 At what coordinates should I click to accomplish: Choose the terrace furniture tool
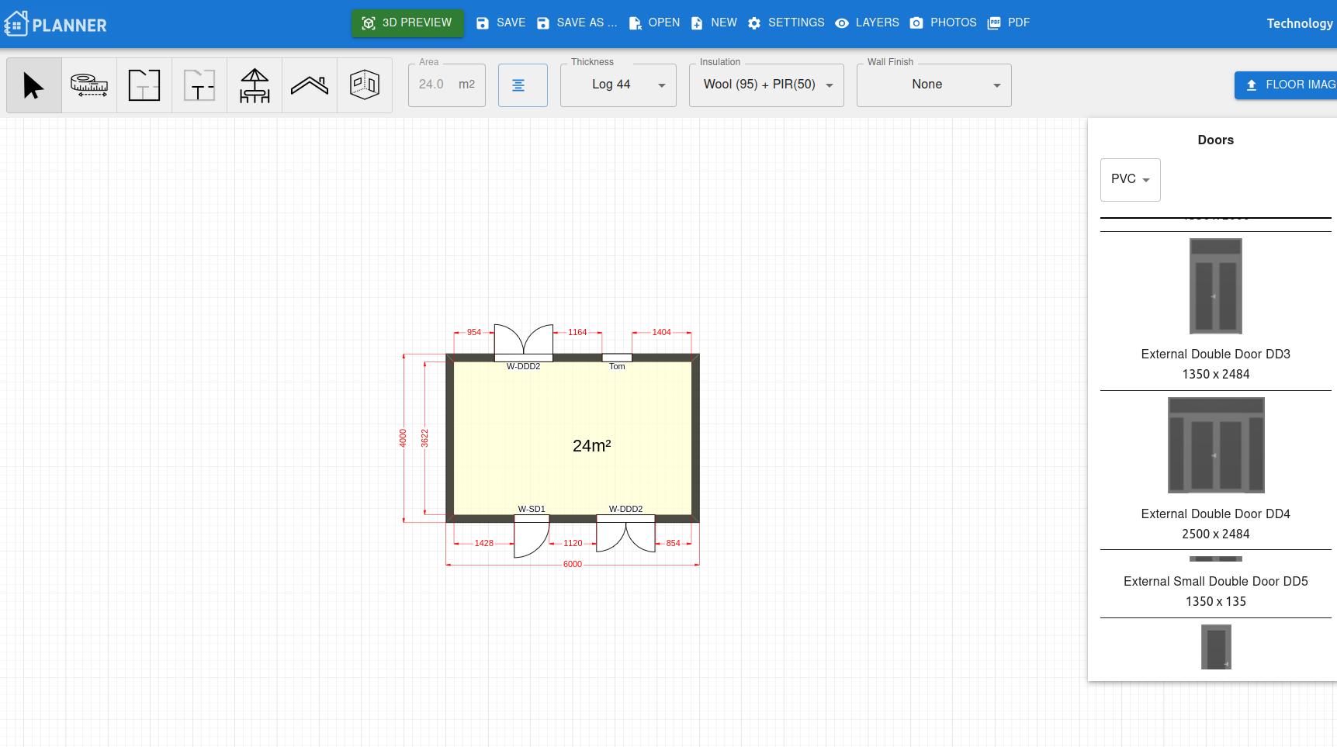(x=254, y=85)
